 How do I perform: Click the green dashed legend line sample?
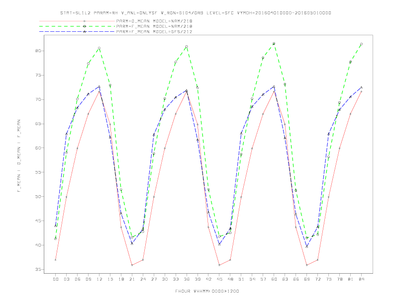tap(77, 26)
